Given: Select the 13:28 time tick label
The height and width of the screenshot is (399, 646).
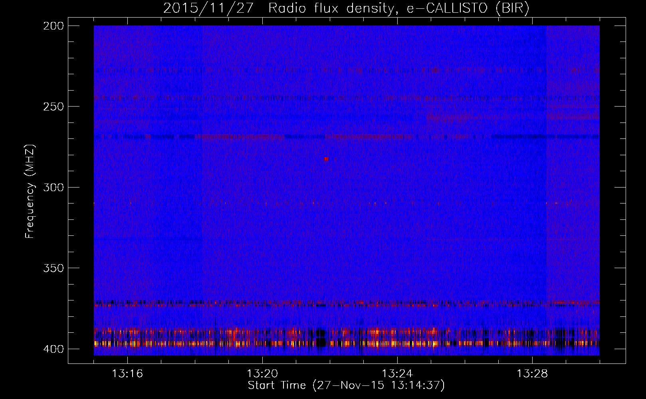Looking at the screenshot, I should pos(532,374).
